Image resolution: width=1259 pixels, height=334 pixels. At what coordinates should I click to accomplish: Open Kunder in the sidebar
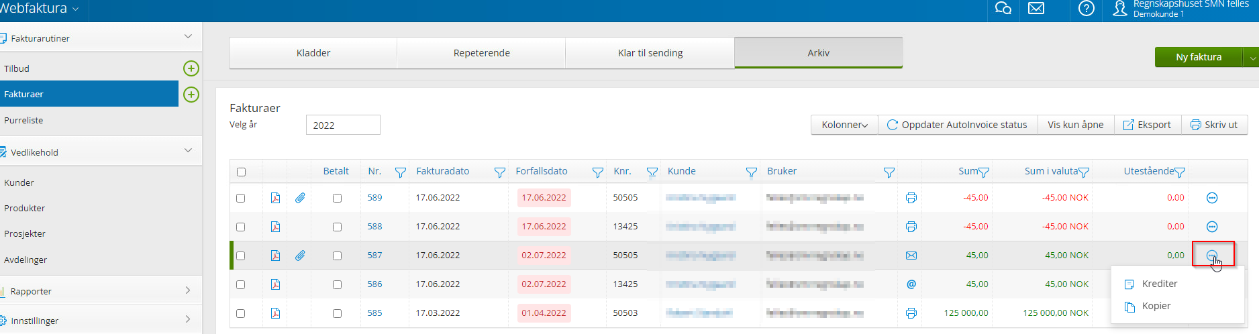click(x=19, y=182)
